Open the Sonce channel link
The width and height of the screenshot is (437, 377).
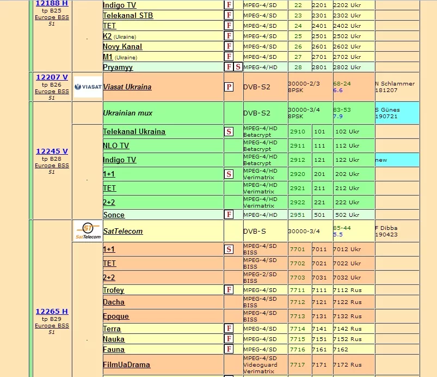click(x=114, y=215)
